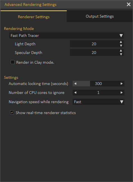Screen dimensions: 133x182
Task: Increase Specular Depth with the up arrow
Action: coord(121,51)
